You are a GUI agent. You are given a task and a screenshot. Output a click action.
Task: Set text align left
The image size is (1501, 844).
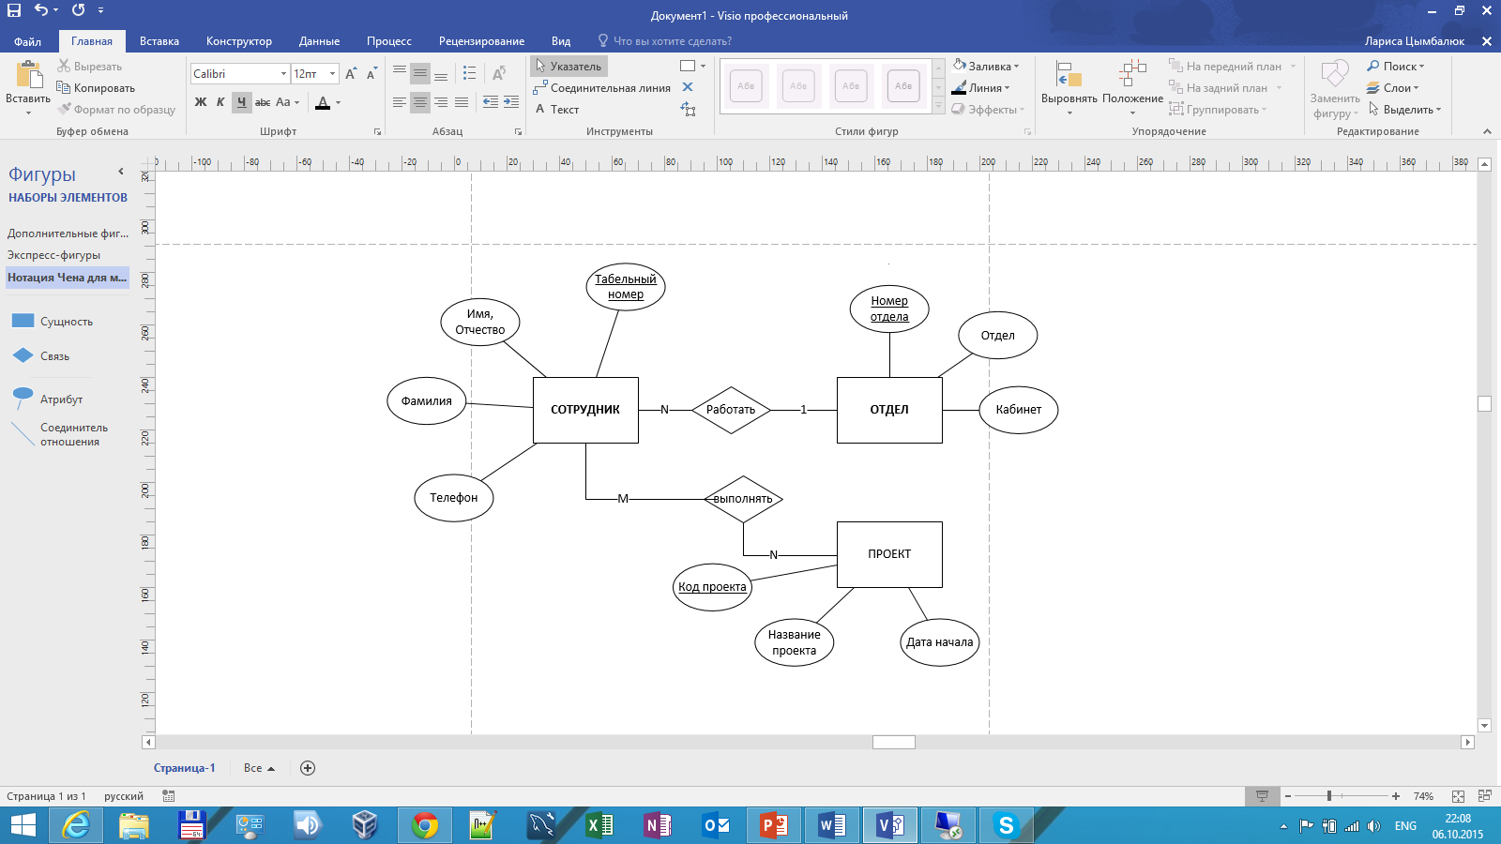point(400,102)
